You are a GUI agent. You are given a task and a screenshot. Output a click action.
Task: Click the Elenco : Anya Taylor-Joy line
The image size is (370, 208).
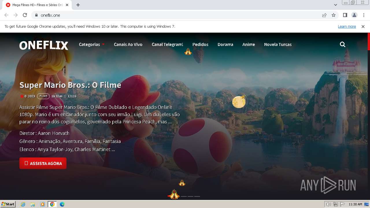pos(67,149)
